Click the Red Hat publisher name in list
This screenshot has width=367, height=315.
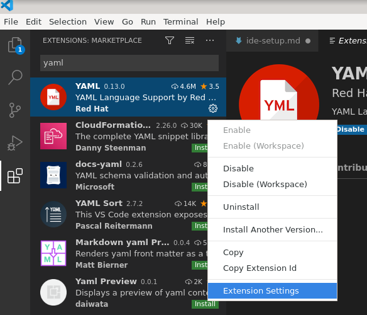(92, 109)
